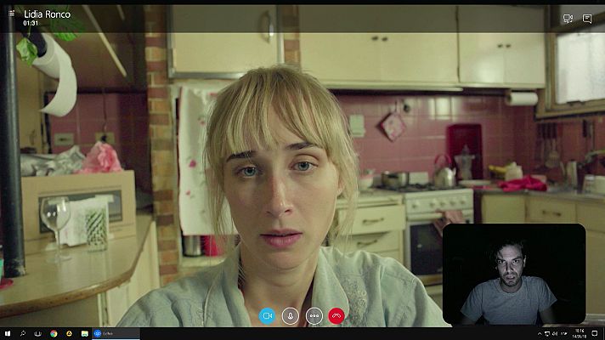Open the Windows Start menu
Image resolution: width=605 pixels, height=340 pixels.
pos(7,333)
